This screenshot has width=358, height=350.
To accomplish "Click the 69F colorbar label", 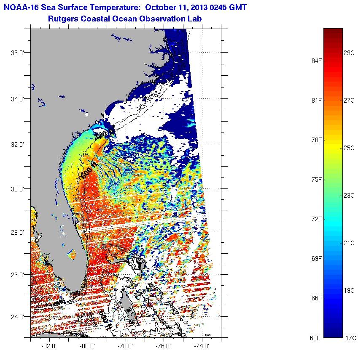I will pyautogui.click(x=316, y=259).
